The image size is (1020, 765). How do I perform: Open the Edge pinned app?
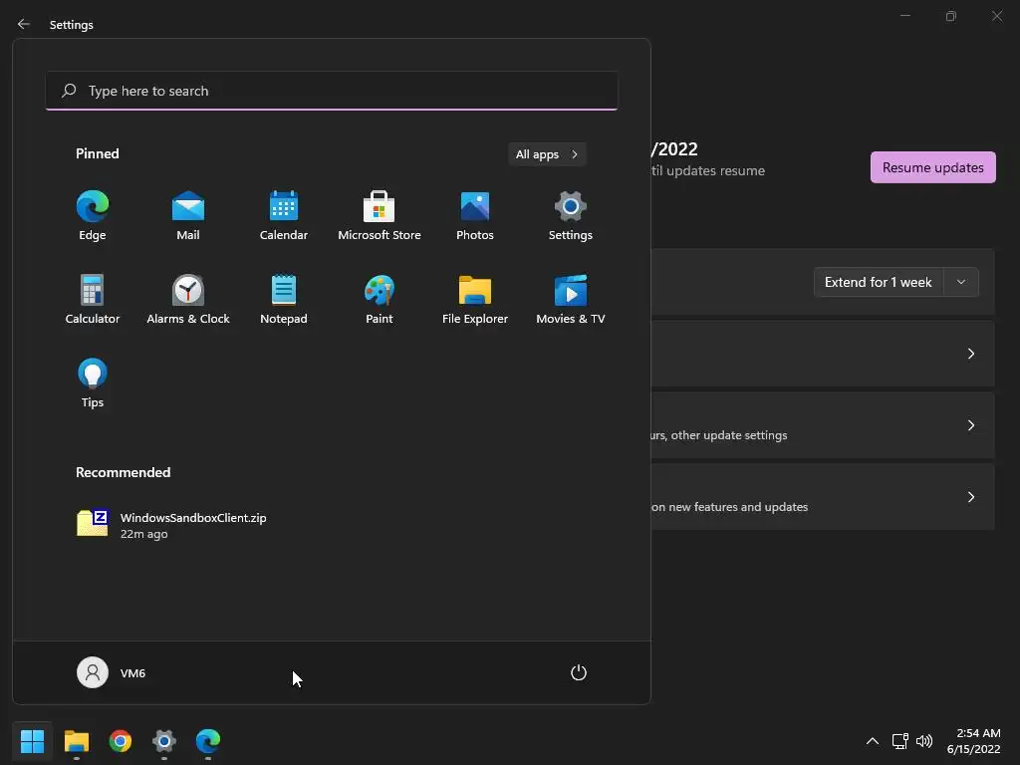tap(93, 215)
